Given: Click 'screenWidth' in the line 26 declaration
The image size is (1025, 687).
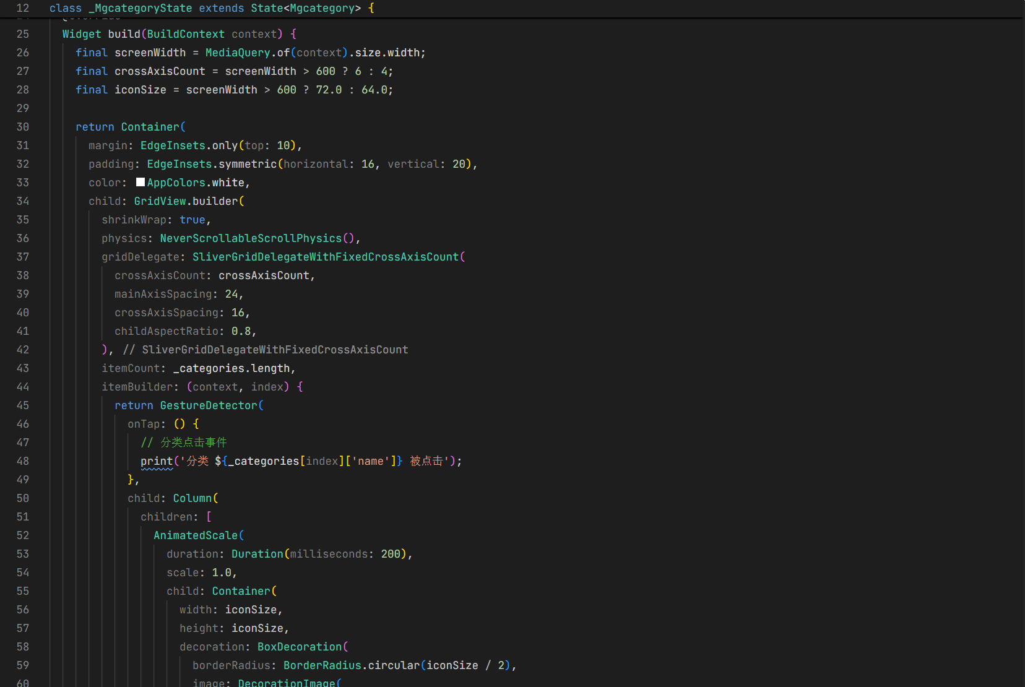Looking at the screenshot, I should pyautogui.click(x=150, y=53).
